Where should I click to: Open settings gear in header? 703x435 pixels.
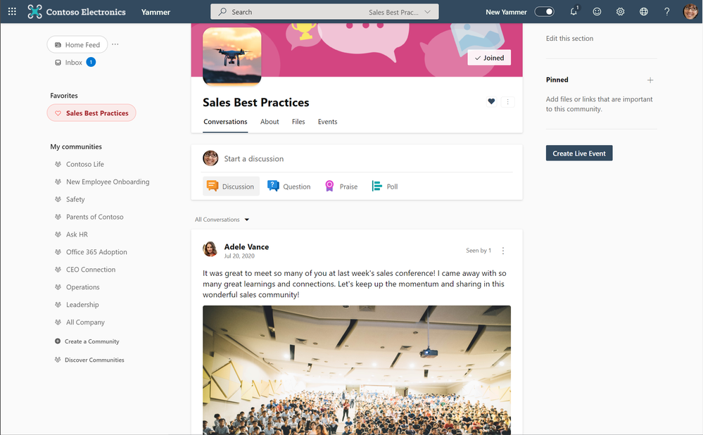[x=620, y=12]
